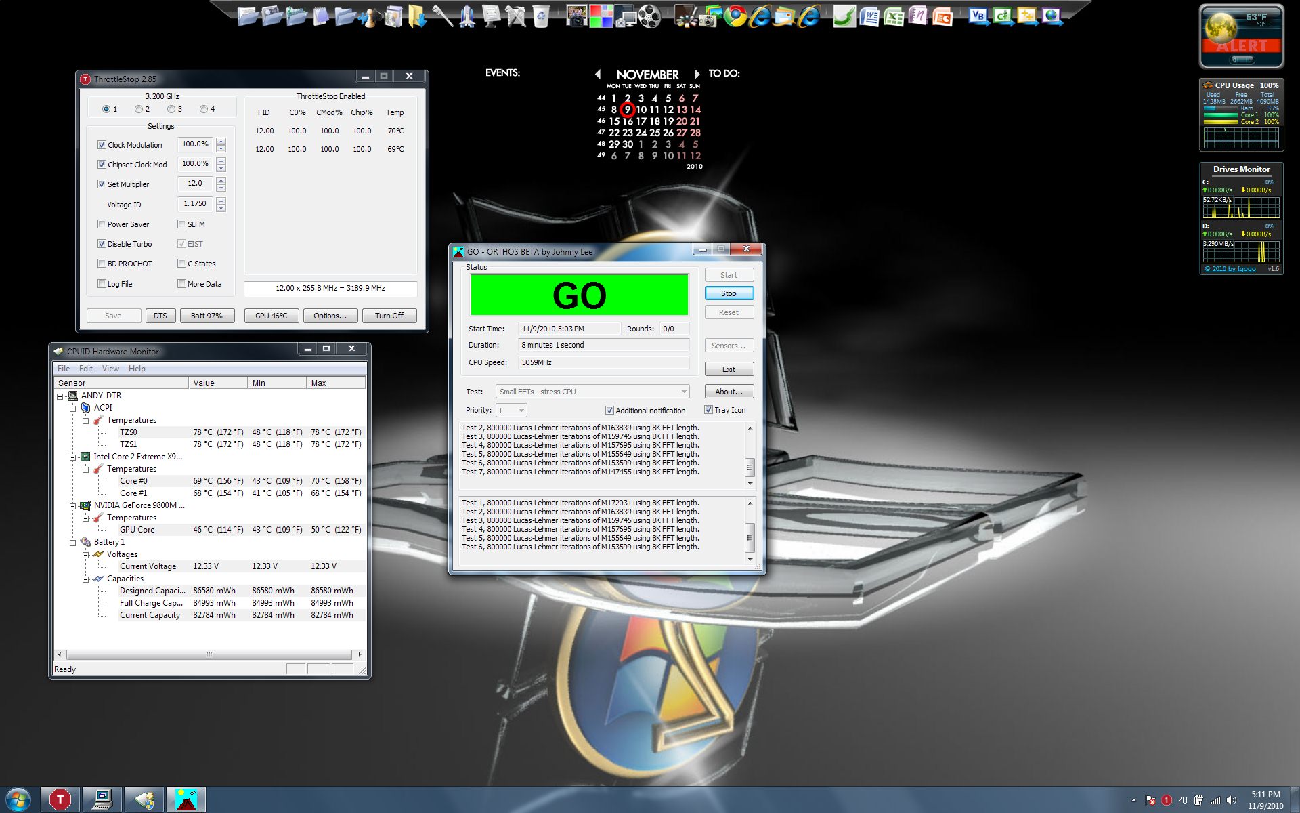
Task: Open the Edit menu in Hardware Monitor
Action: [86, 369]
